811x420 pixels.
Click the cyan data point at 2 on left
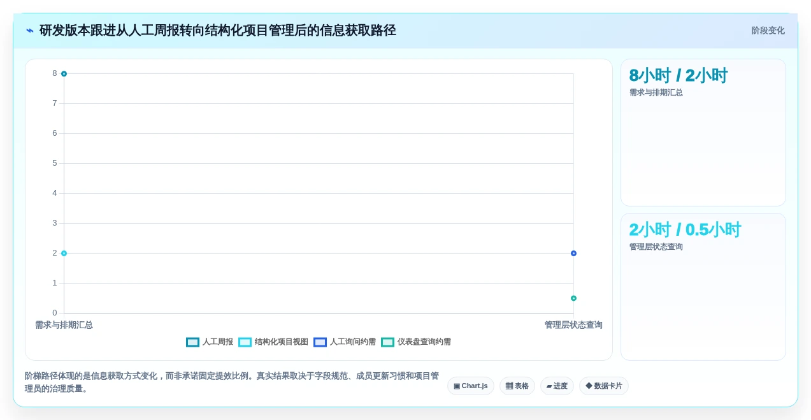coord(64,254)
